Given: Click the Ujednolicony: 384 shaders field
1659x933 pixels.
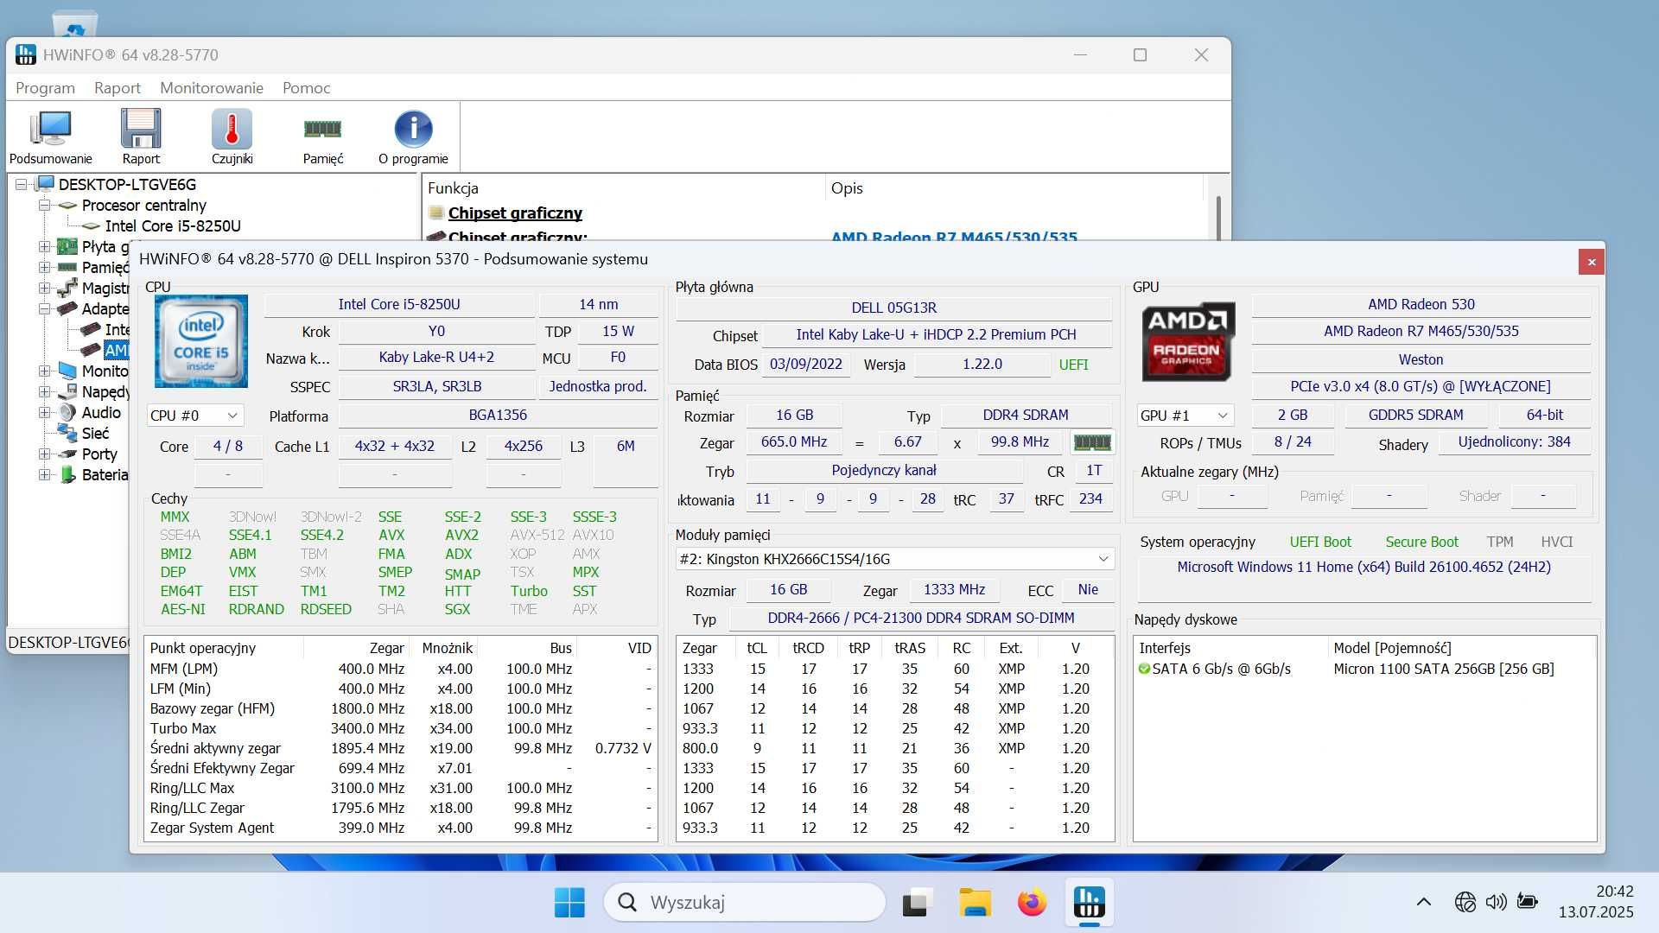Looking at the screenshot, I should click(1514, 442).
